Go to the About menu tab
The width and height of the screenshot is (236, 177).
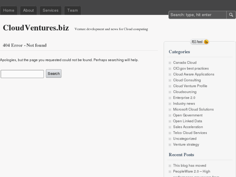tap(28, 10)
